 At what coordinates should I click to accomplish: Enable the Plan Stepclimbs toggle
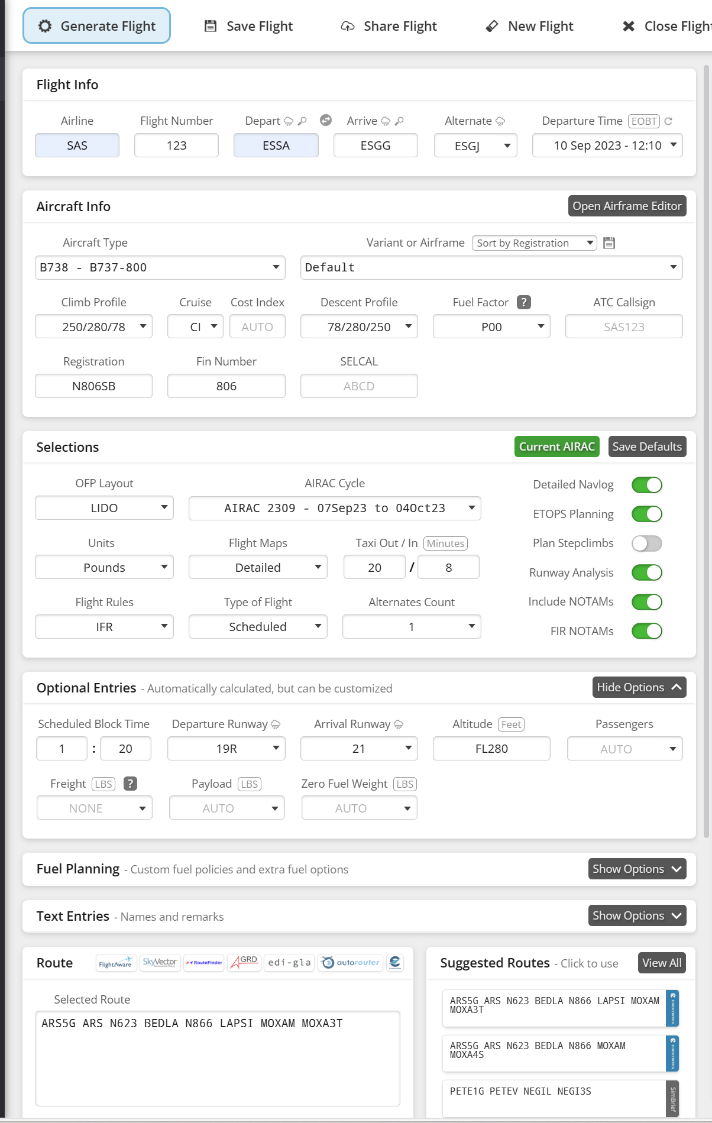click(646, 543)
